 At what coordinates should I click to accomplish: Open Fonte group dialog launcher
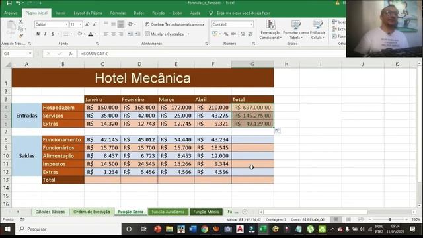tap(98, 44)
